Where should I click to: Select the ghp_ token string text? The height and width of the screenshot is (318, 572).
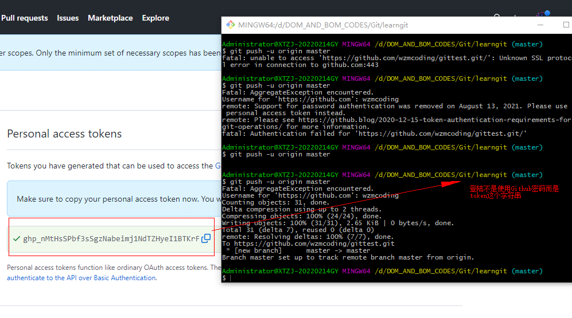(x=111, y=239)
